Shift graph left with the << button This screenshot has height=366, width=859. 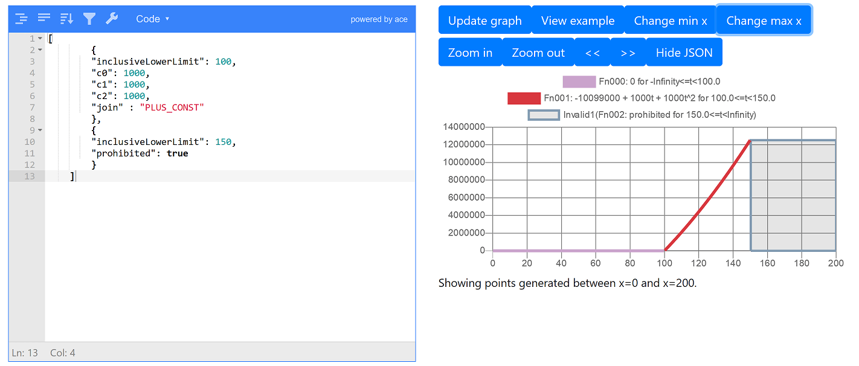(x=593, y=53)
